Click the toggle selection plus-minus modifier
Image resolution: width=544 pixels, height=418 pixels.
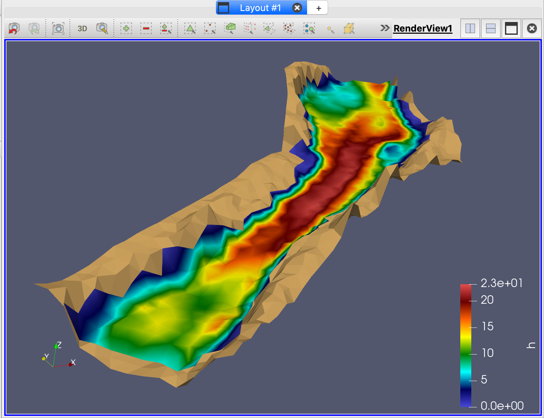tap(166, 28)
